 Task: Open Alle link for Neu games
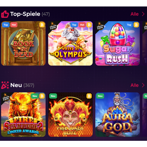[x=135, y=85]
